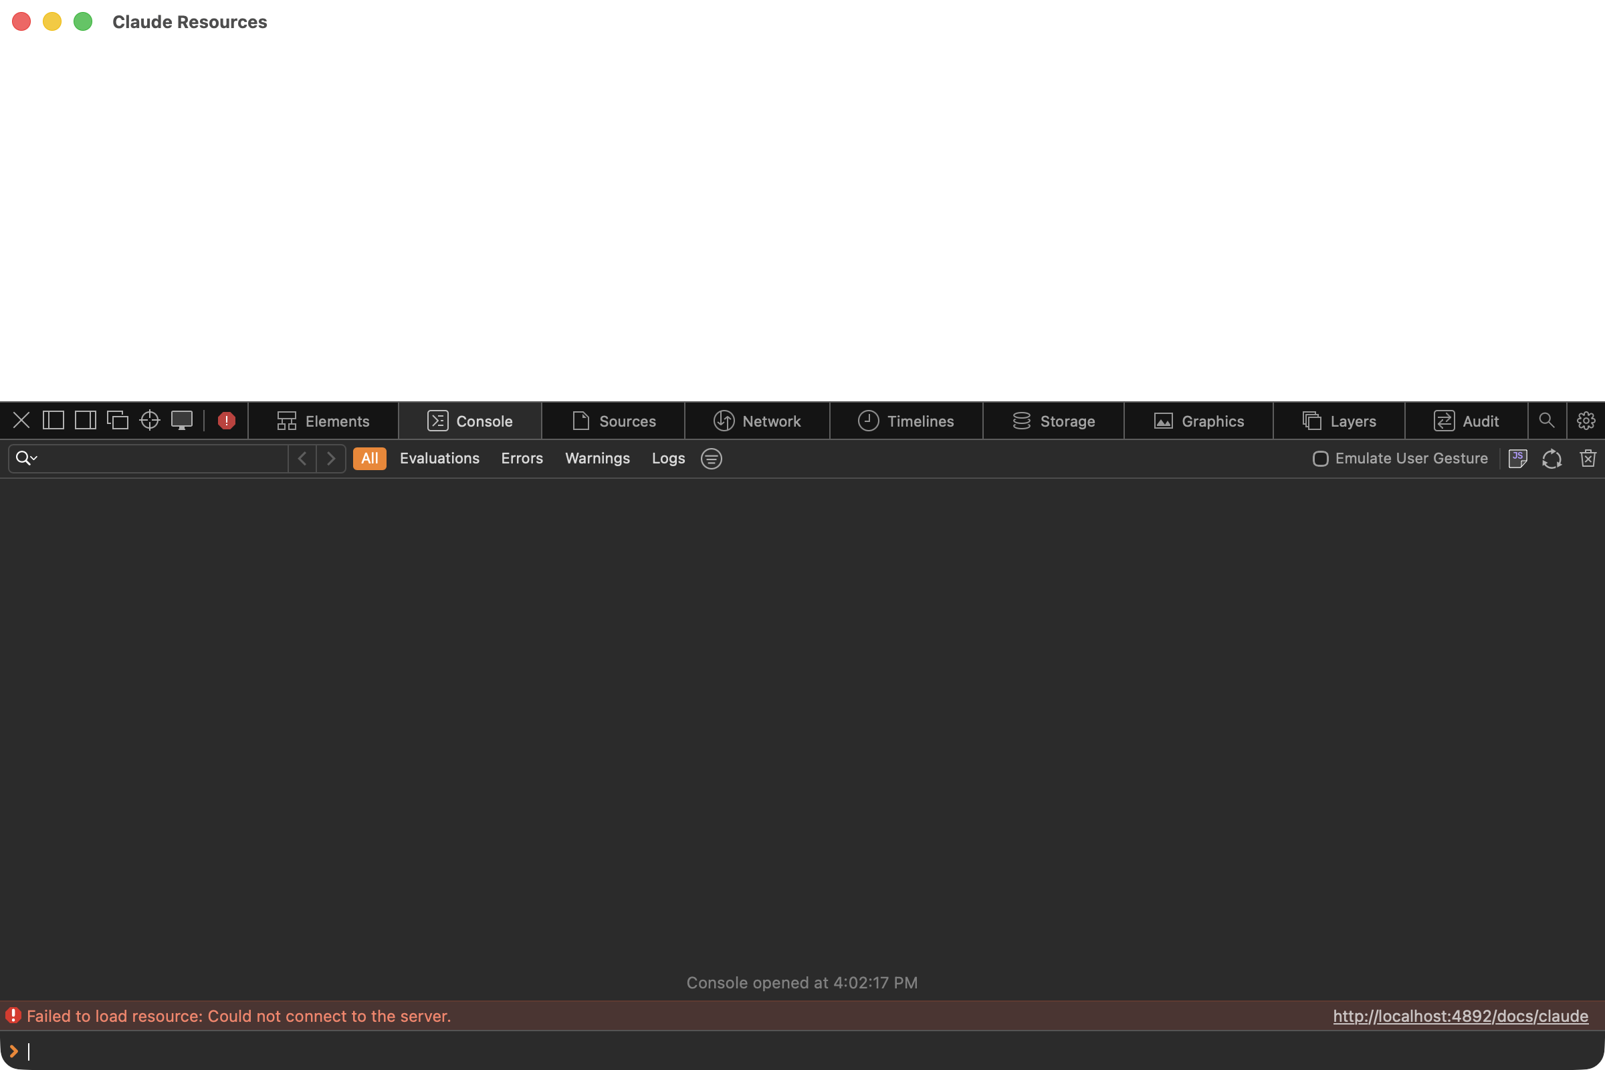
Task: Open Web Inspector settings gear
Action: point(1586,421)
